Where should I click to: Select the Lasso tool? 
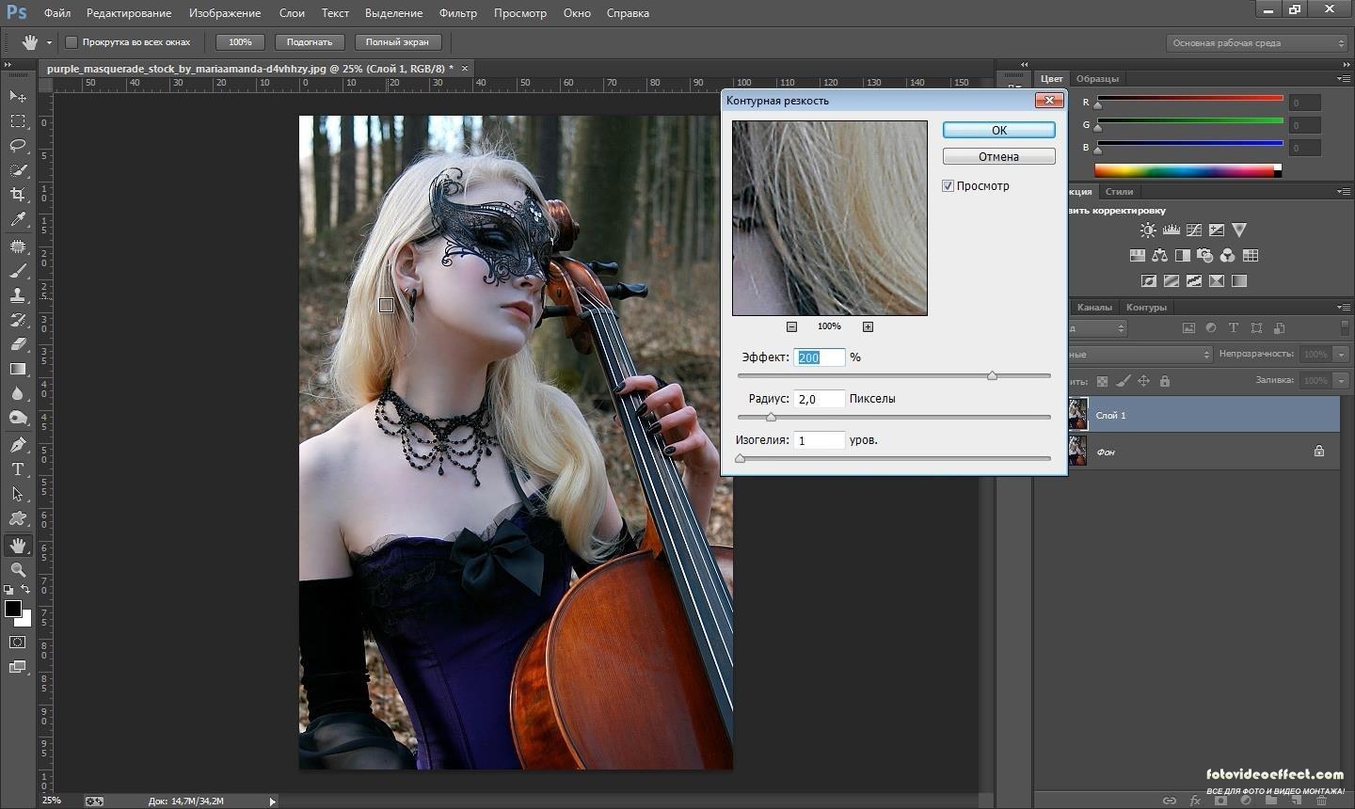click(18, 146)
